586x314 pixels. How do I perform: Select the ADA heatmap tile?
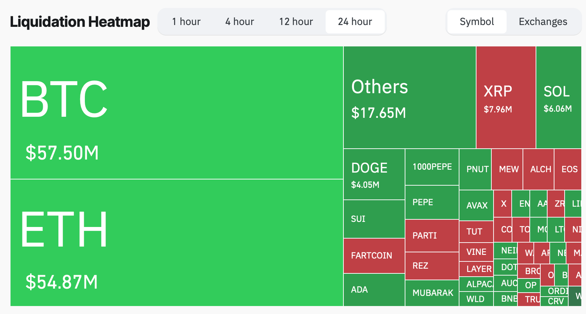click(374, 290)
